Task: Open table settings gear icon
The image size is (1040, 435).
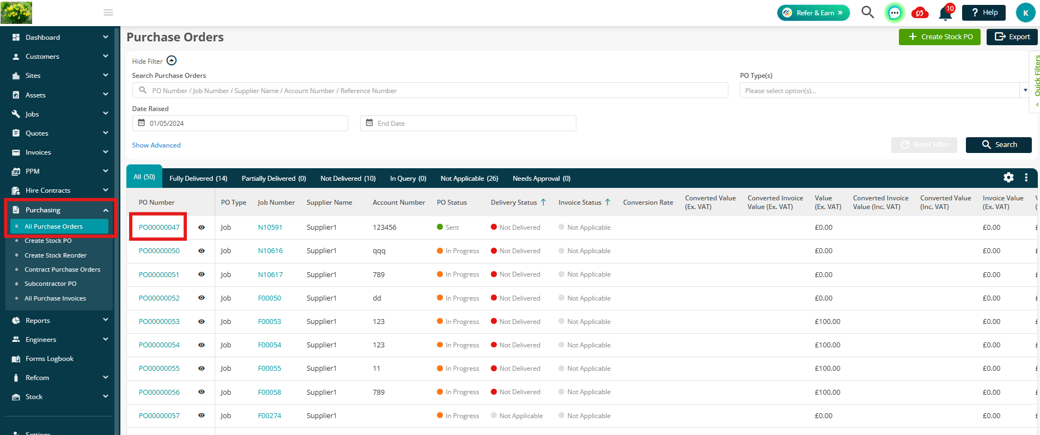Action: 1008,177
